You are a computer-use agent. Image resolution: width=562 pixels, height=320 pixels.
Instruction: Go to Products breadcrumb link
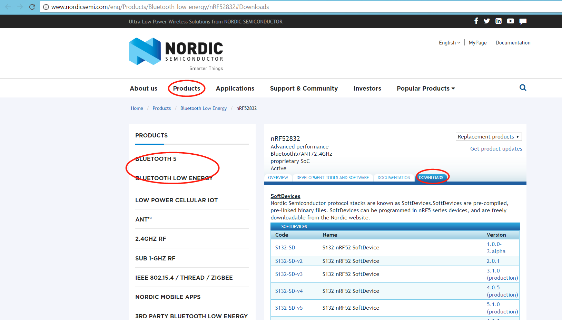pos(162,108)
